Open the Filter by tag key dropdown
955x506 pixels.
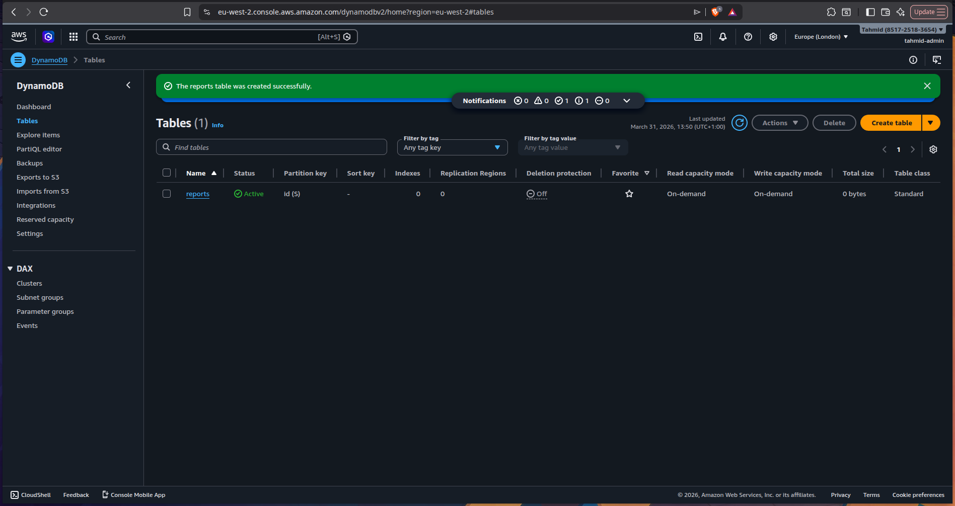coord(452,147)
